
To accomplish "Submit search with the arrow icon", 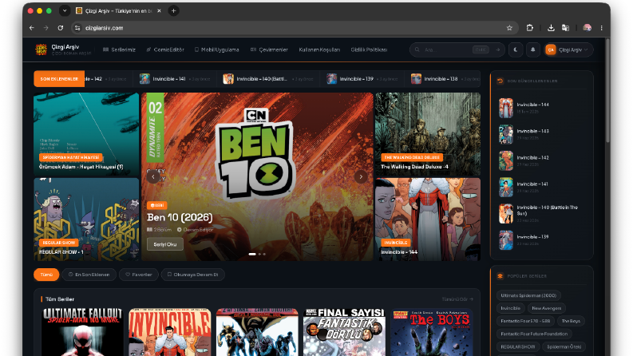I will (498, 49).
